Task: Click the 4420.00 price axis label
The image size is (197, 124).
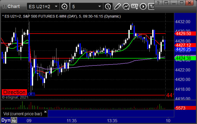Action: pyautogui.click(x=183, y=79)
